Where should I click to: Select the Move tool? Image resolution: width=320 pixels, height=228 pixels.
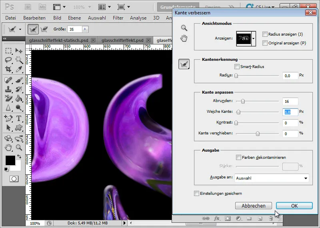(19, 50)
